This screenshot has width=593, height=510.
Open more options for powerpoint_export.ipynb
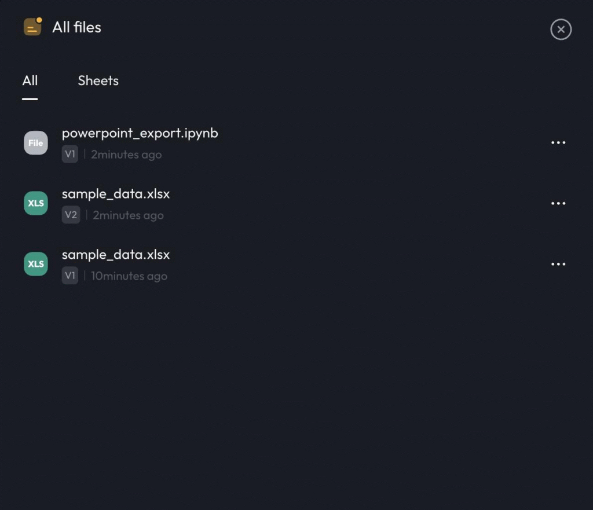(558, 143)
